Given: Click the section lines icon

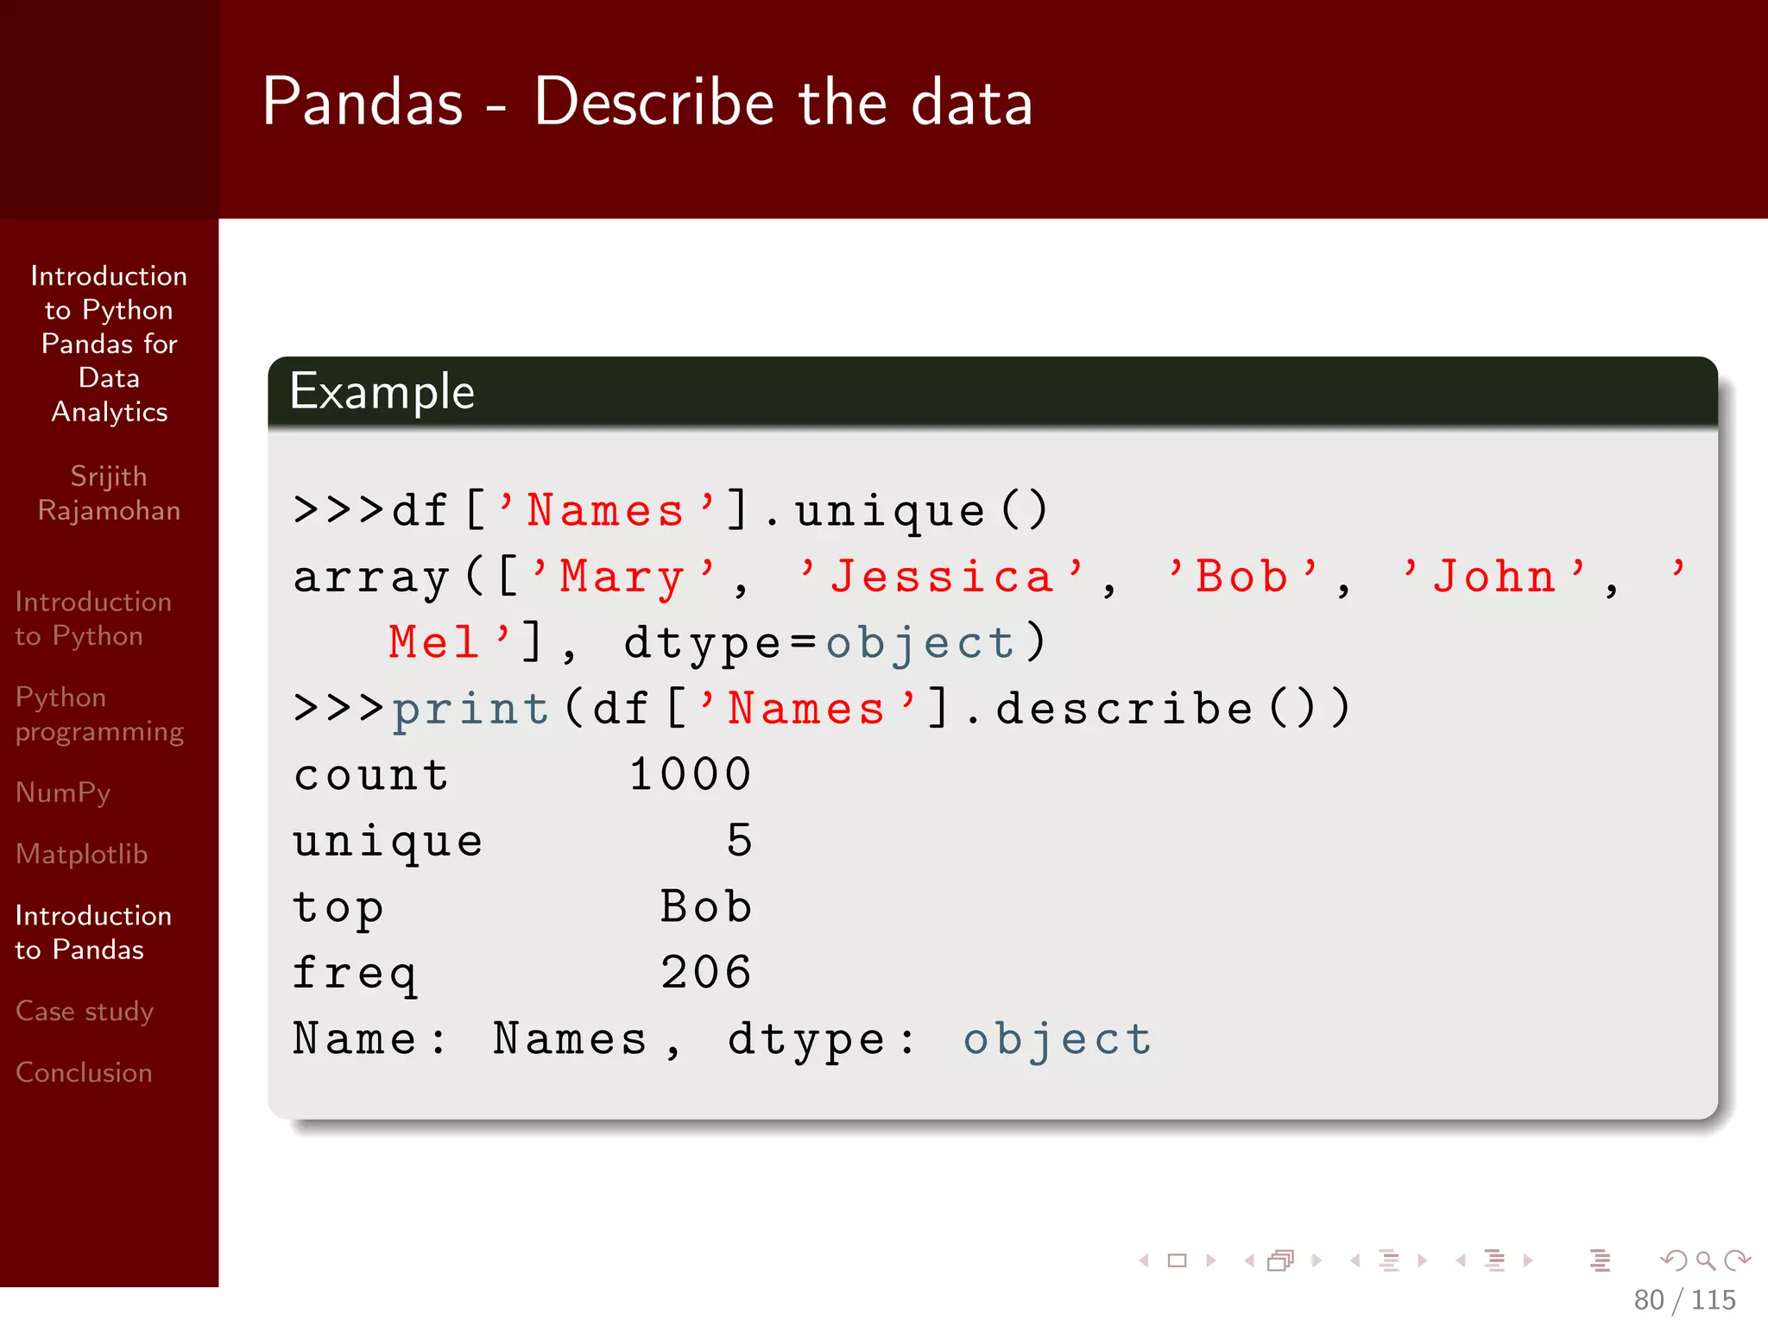Looking at the screenshot, I should tap(1495, 1261).
